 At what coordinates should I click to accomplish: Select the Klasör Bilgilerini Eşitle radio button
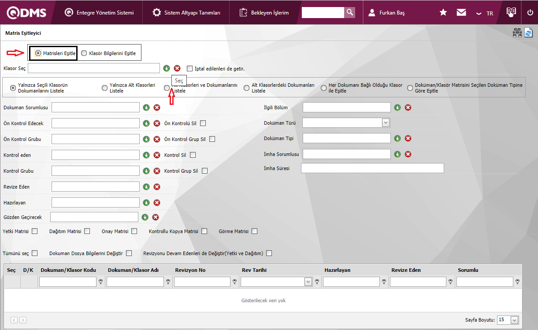tap(85, 54)
